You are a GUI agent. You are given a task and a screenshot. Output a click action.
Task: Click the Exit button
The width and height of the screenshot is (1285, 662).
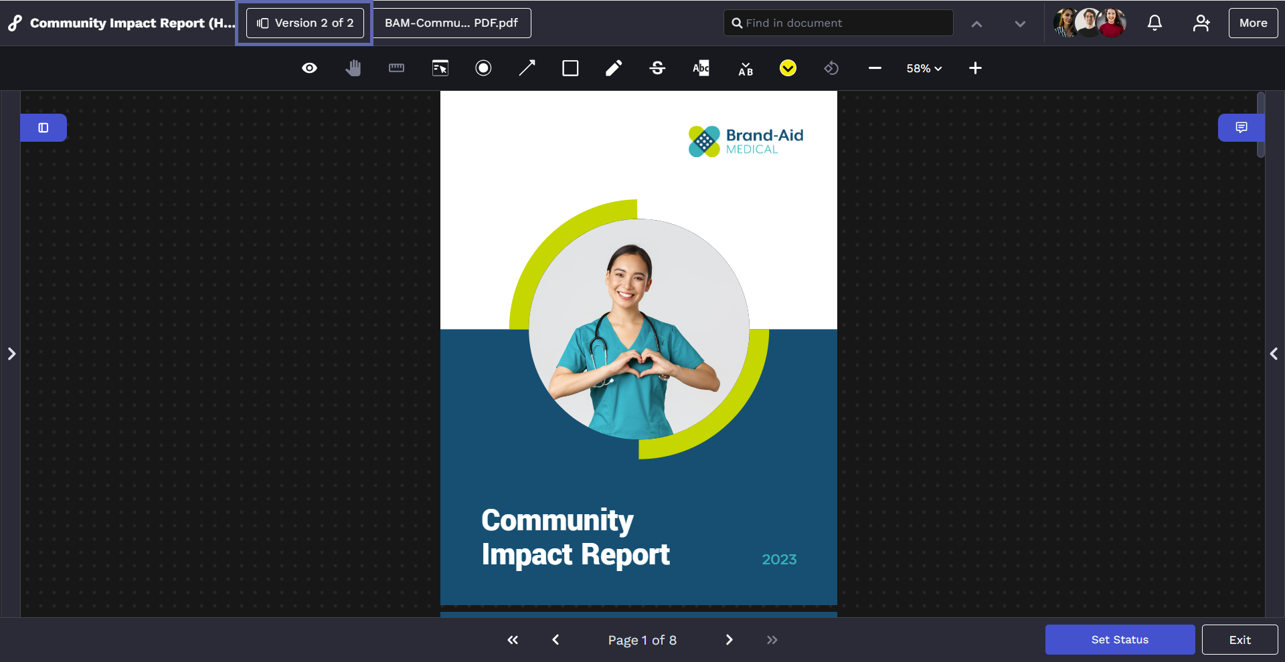tap(1239, 640)
